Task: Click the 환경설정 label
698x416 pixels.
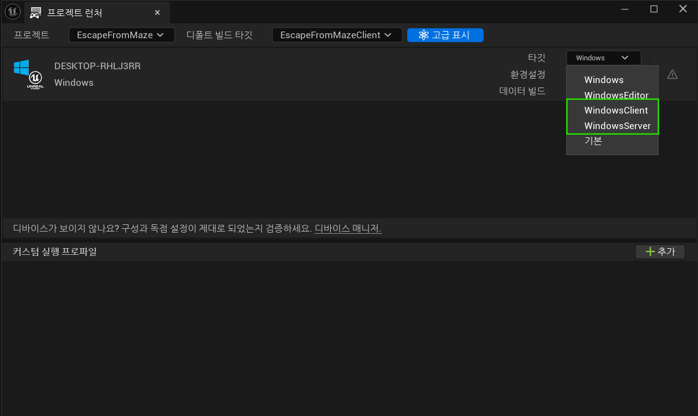Action: (528, 74)
